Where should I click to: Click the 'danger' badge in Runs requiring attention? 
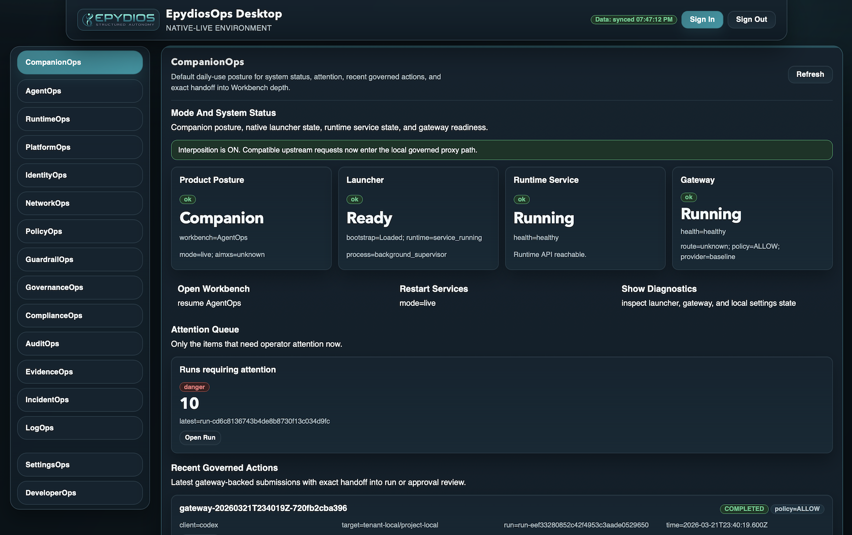click(194, 386)
